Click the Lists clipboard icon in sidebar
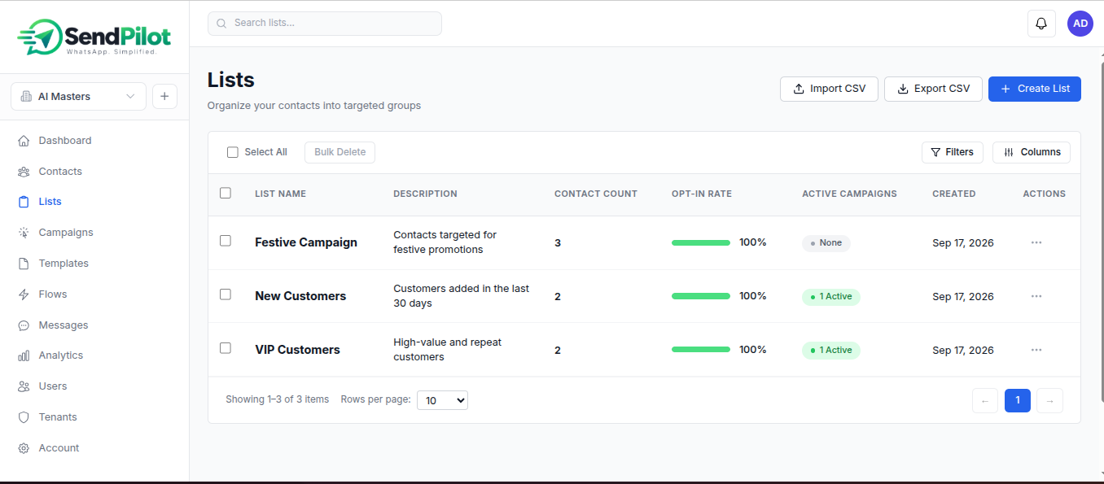 point(24,202)
